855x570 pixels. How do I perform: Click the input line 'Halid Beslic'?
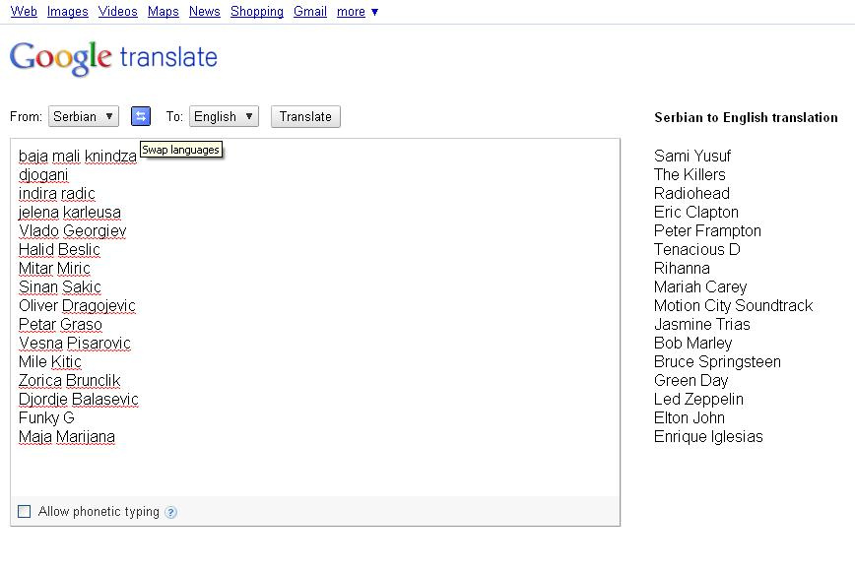click(59, 250)
